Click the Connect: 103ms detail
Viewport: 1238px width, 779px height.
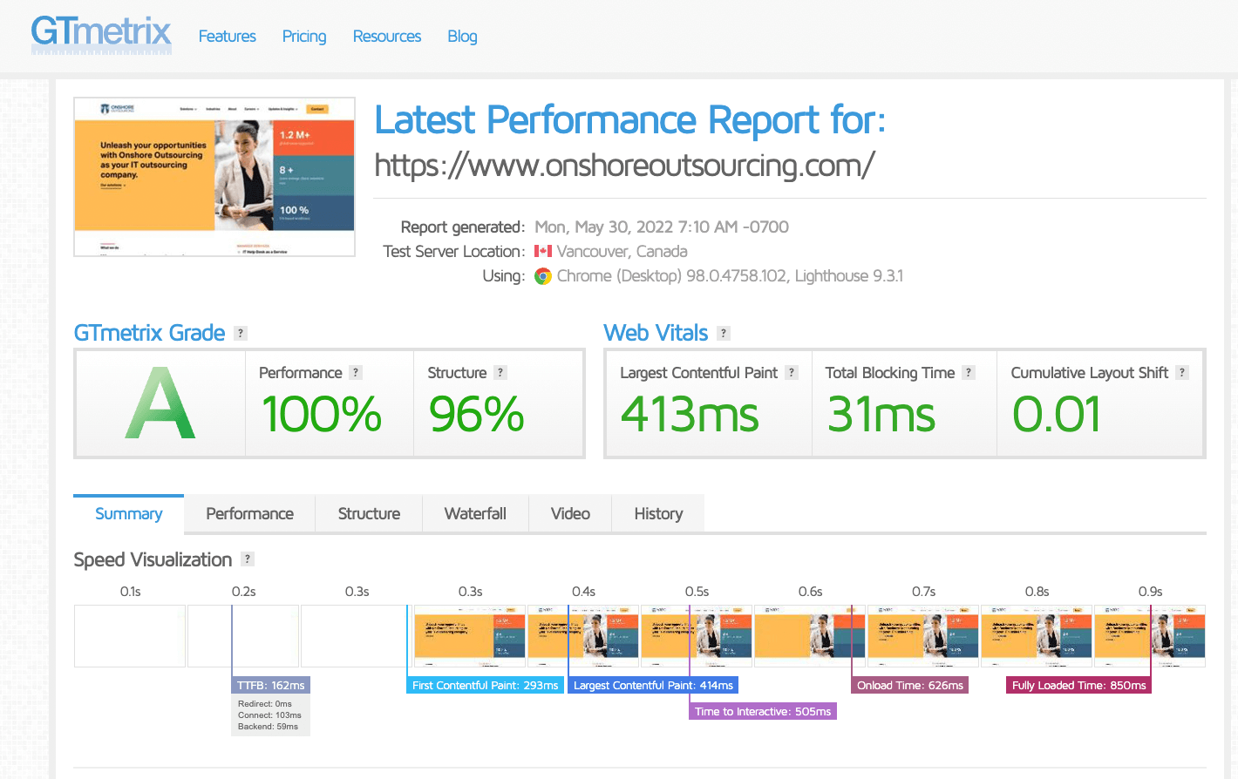pyautogui.click(x=269, y=715)
